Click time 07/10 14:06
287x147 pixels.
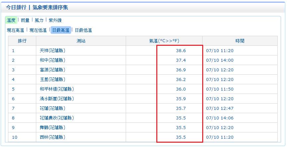[220, 118]
